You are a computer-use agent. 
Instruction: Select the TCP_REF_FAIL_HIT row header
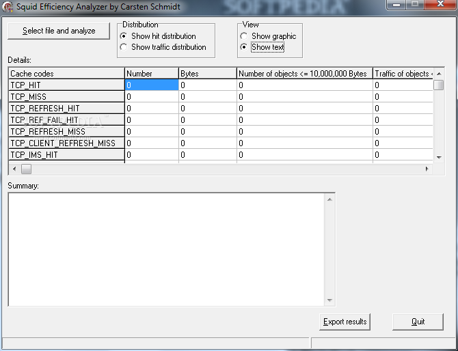point(66,120)
